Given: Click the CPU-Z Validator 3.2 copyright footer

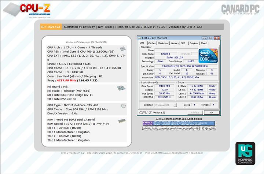Looking at the screenshot, I should coord(132,153).
